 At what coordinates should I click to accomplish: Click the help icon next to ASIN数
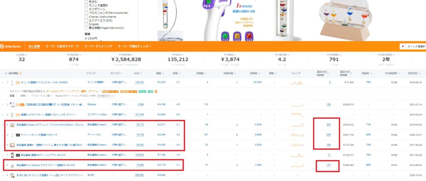26,55
